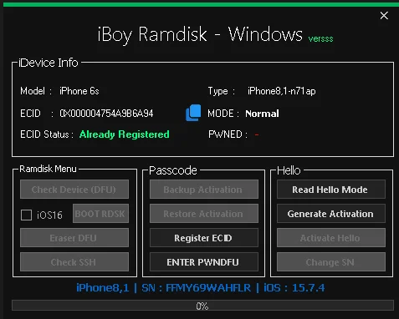Click the 0% progress bar
Viewport: 399px width, 319px height.
click(x=202, y=306)
